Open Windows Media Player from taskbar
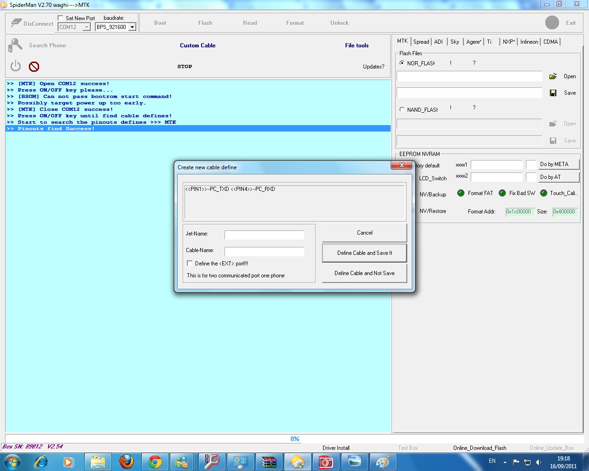 point(69,462)
